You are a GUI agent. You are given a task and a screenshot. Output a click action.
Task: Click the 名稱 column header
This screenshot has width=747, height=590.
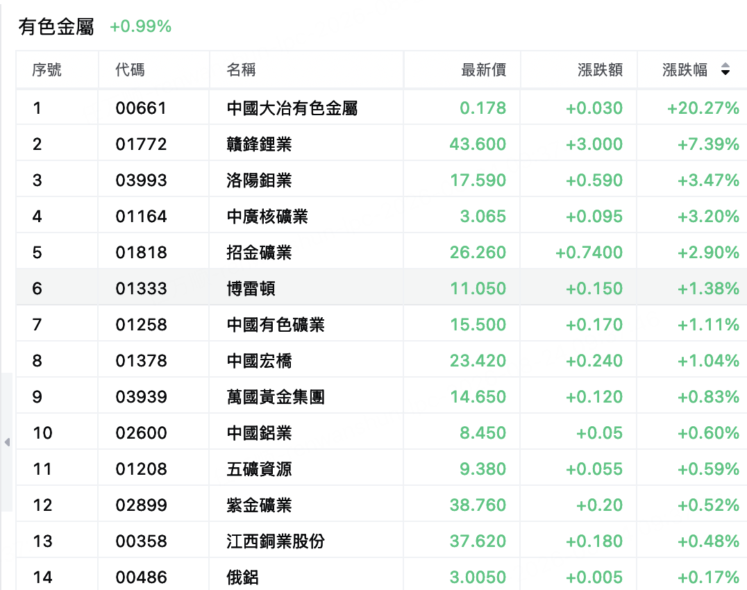(241, 70)
